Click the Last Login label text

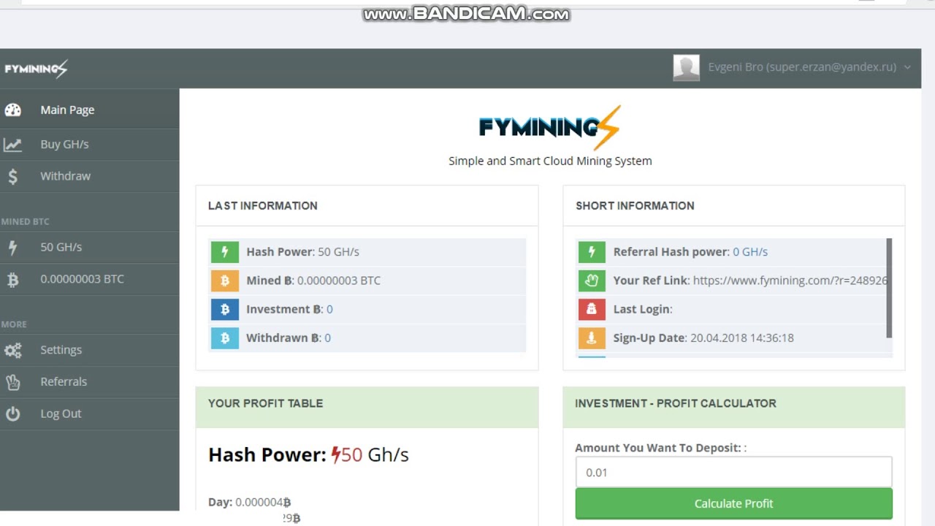coord(643,309)
